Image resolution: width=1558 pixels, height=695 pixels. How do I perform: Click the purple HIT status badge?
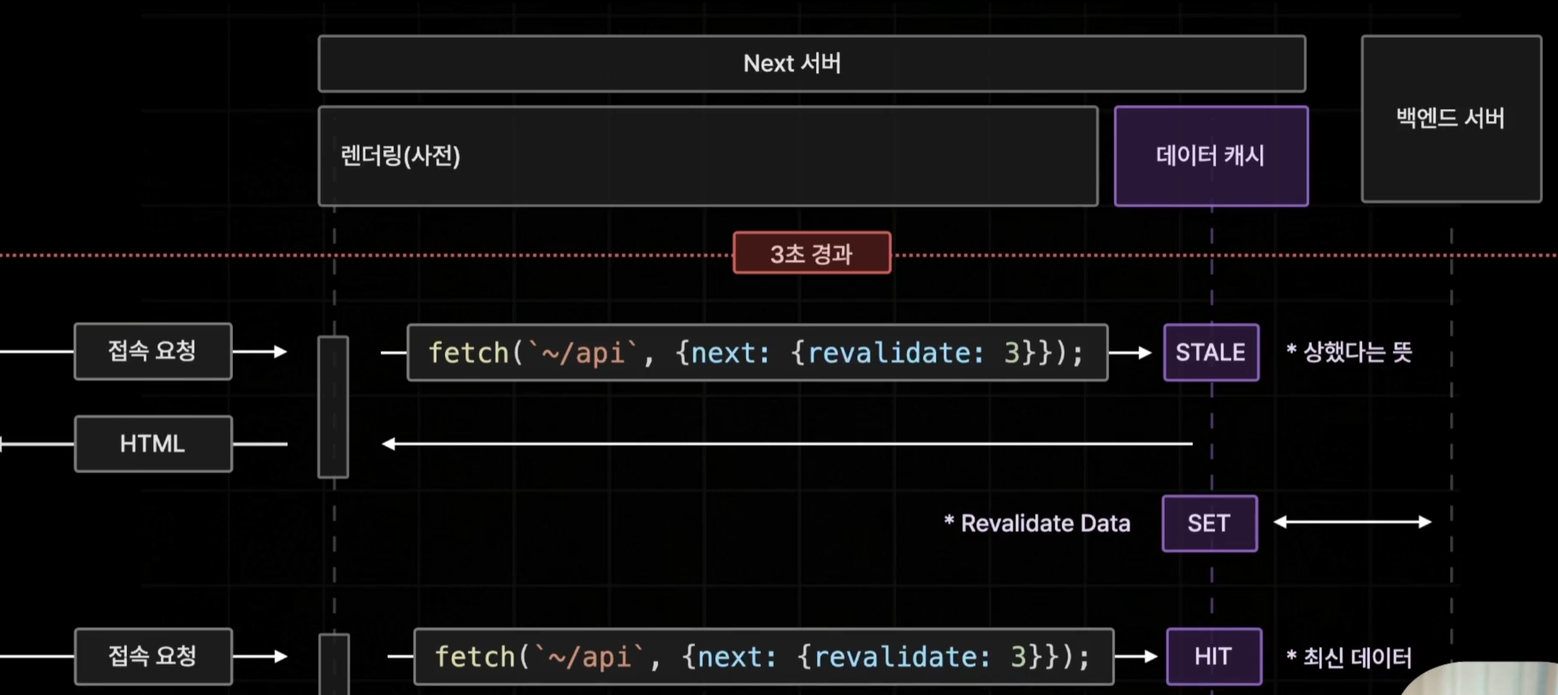point(1213,657)
